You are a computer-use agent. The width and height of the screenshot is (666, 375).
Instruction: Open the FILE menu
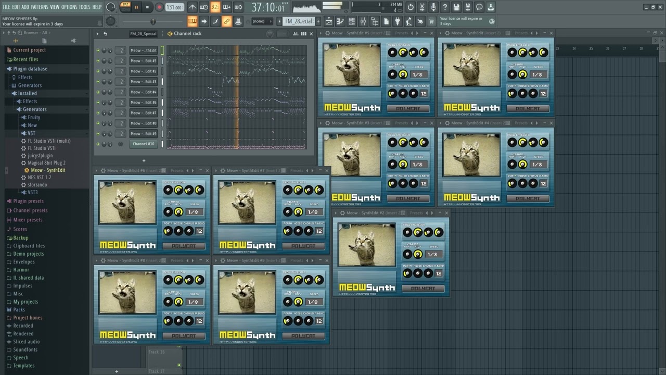[x=6, y=7]
